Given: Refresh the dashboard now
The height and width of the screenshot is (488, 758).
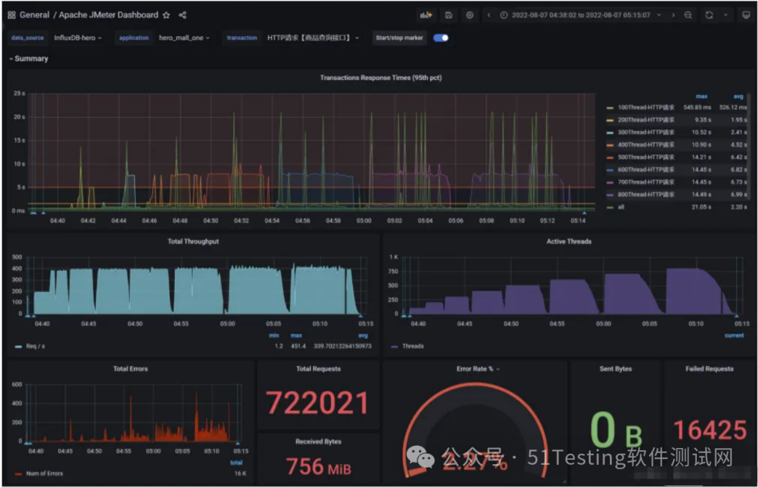Looking at the screenshot, I should tap(709, 15).
